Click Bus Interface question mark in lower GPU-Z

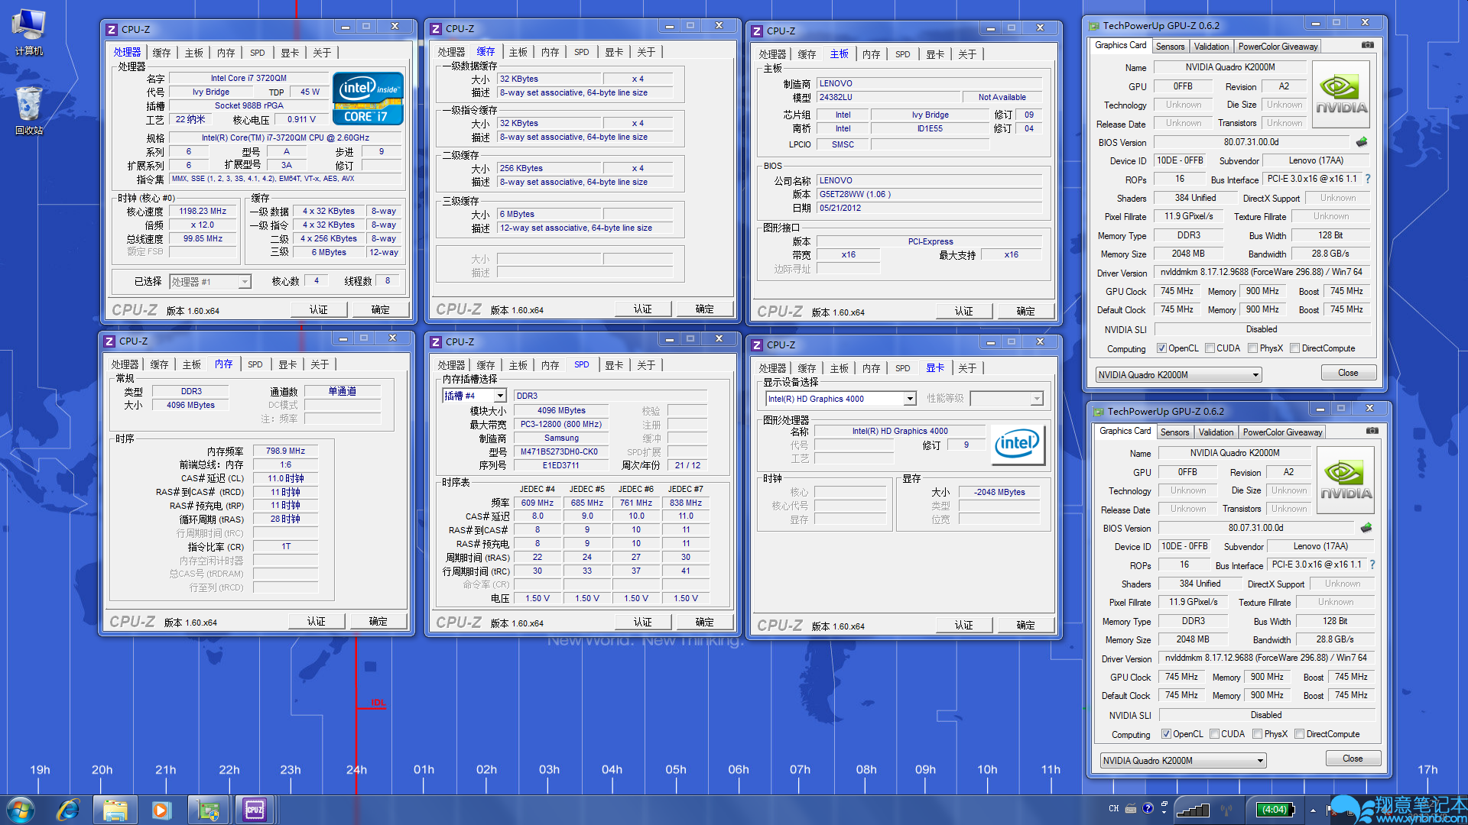[1372, 565]
